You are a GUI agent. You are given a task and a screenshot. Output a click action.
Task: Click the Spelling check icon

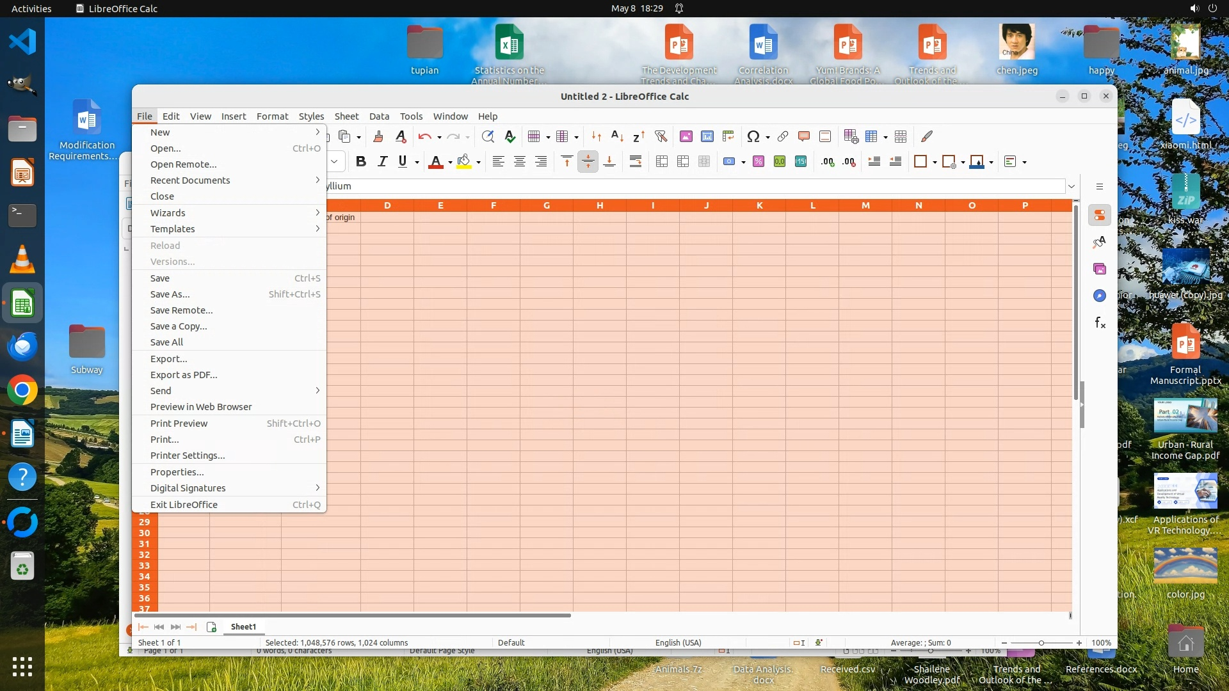tap(510, 136)
